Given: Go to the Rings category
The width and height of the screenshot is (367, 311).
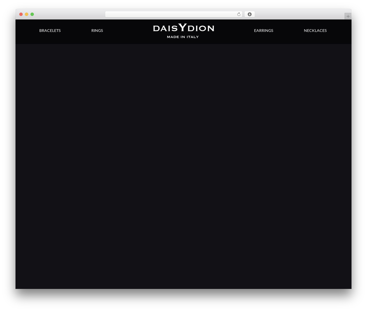Looking at the screenshot, I should [x=97, y=30].
